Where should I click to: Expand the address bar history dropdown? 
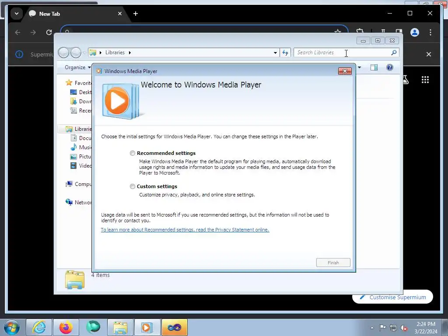point(275,53)
